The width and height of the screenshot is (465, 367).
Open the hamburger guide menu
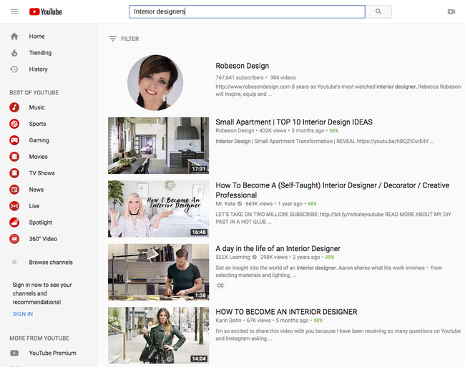[x=14, y=11]
